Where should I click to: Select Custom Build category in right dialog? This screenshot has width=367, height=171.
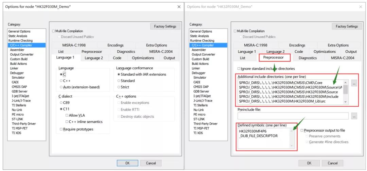tap(200, 59)
